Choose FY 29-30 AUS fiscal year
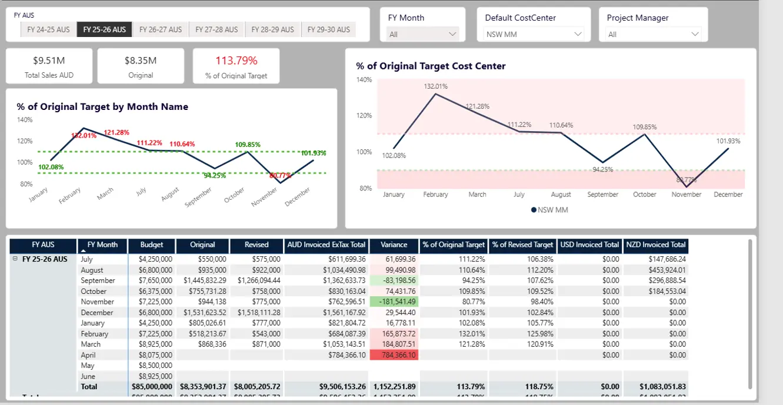The height and width of the screenshot is (405, 783). tap(328, 29)
